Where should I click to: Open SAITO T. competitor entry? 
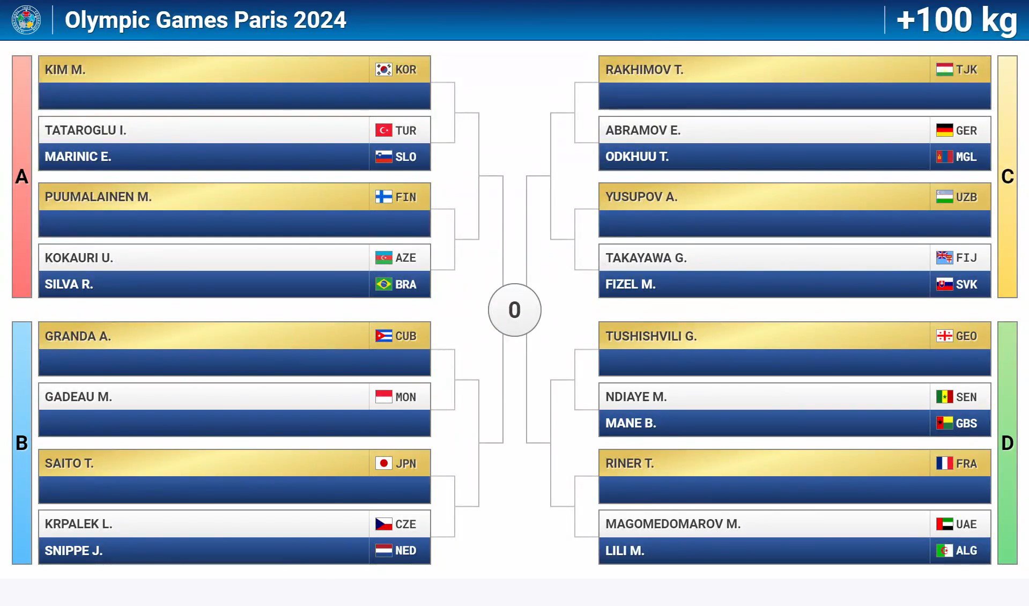(234, 463)
